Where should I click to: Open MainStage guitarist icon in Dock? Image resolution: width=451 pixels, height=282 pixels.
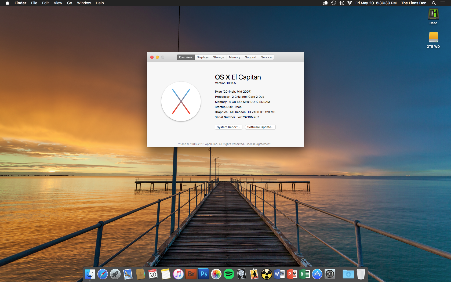(254, 274)
